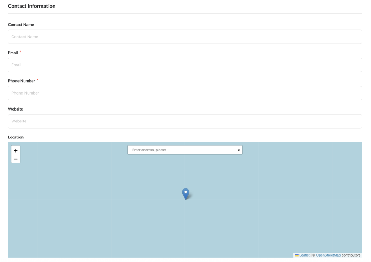Click the Phone Number field label
Screen dimensions: 371x262
[21, 81]
